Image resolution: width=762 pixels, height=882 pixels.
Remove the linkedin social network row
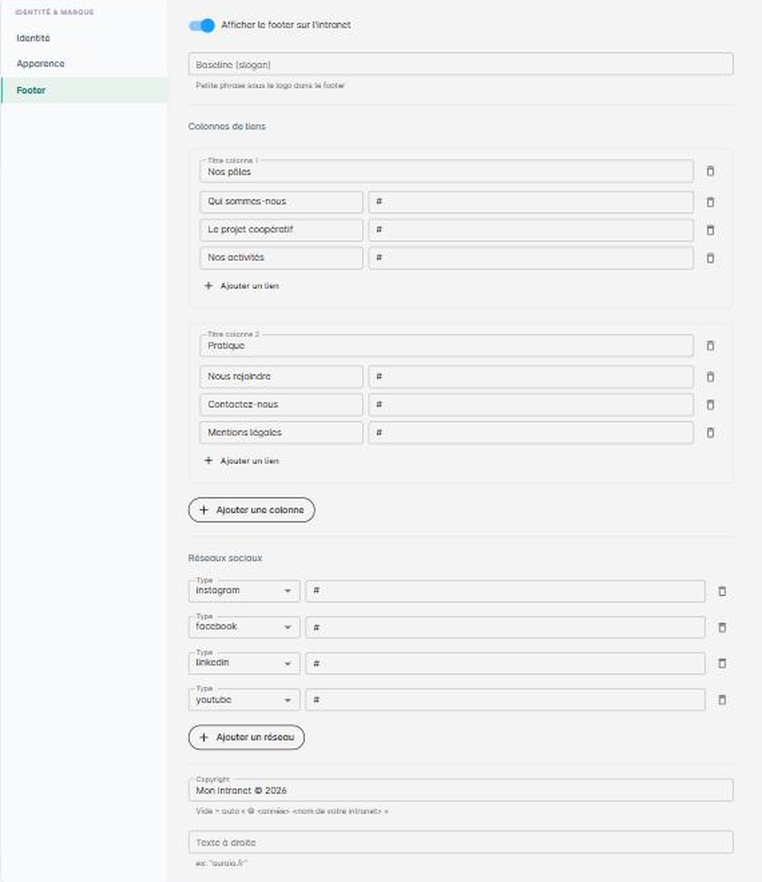point(722,663)
